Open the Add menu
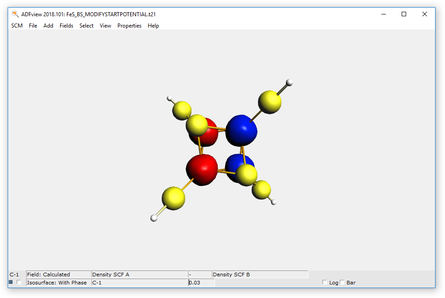The image size is (445, 298). [48, 26]
